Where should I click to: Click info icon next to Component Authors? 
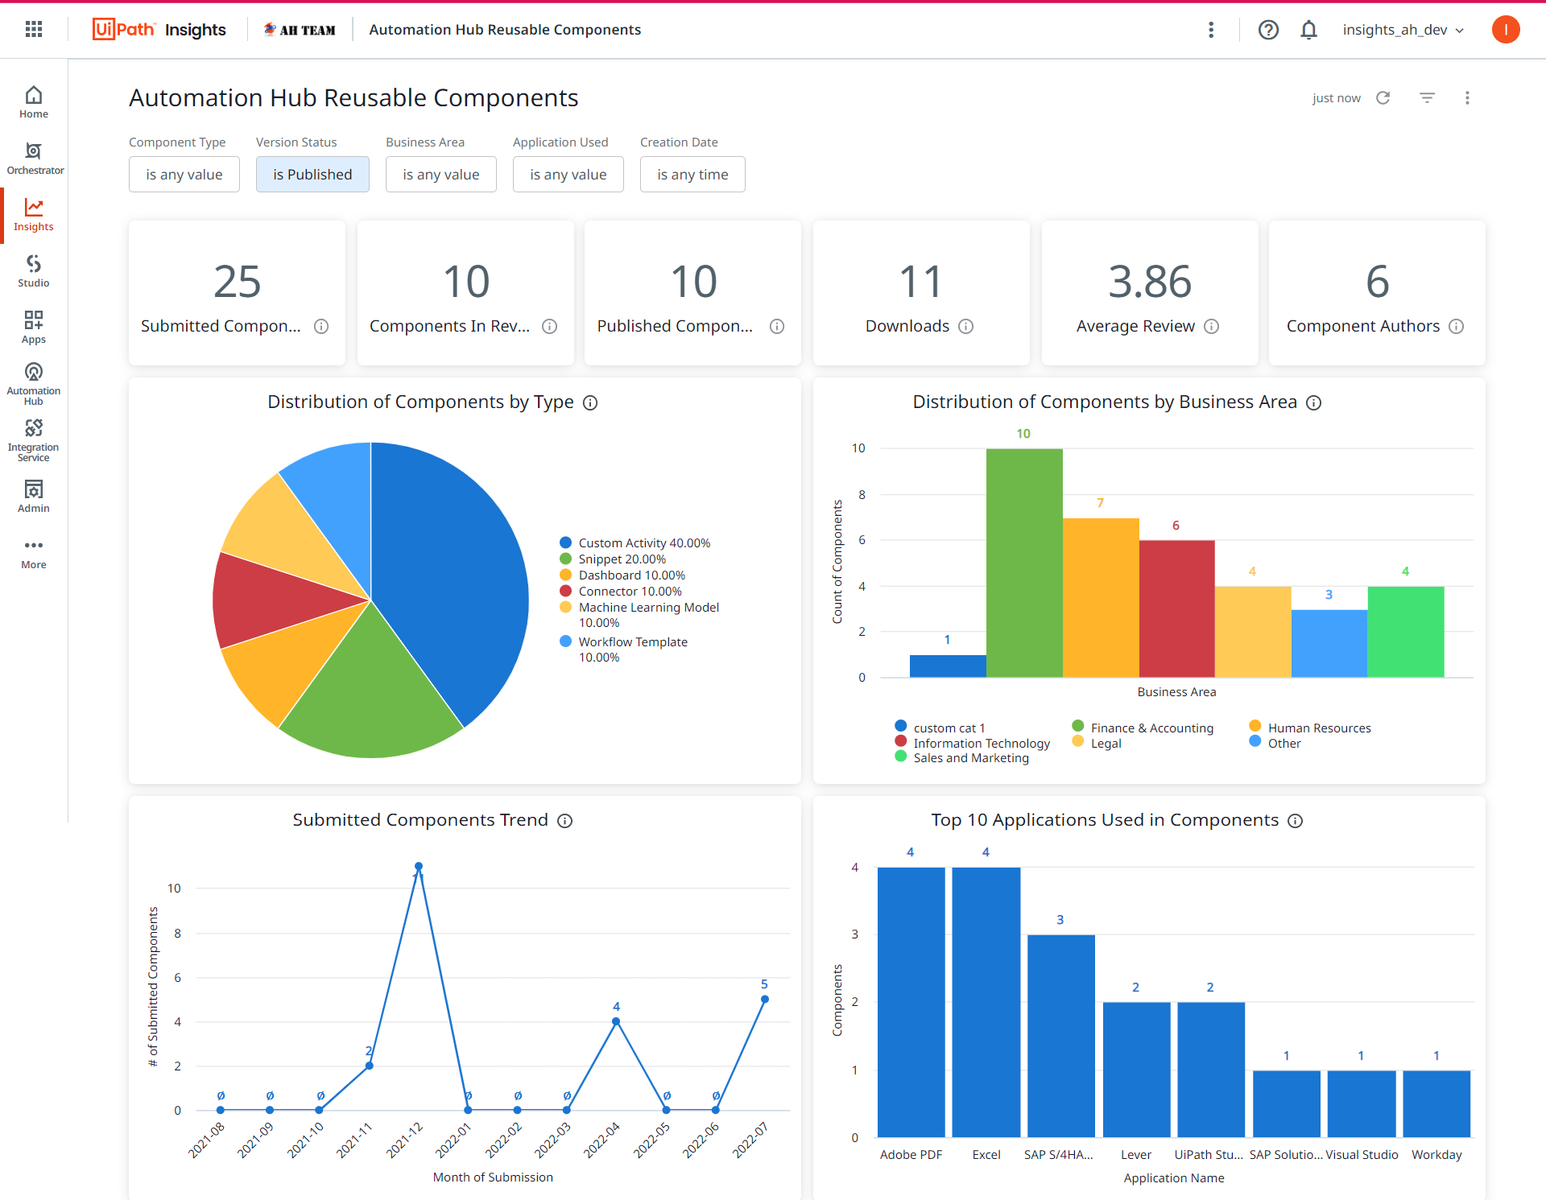(1457, 326)
